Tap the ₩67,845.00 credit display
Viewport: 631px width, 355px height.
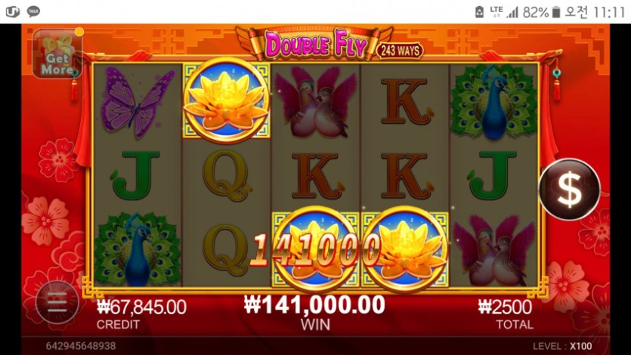pyautogui.click(x=141, y=307)
